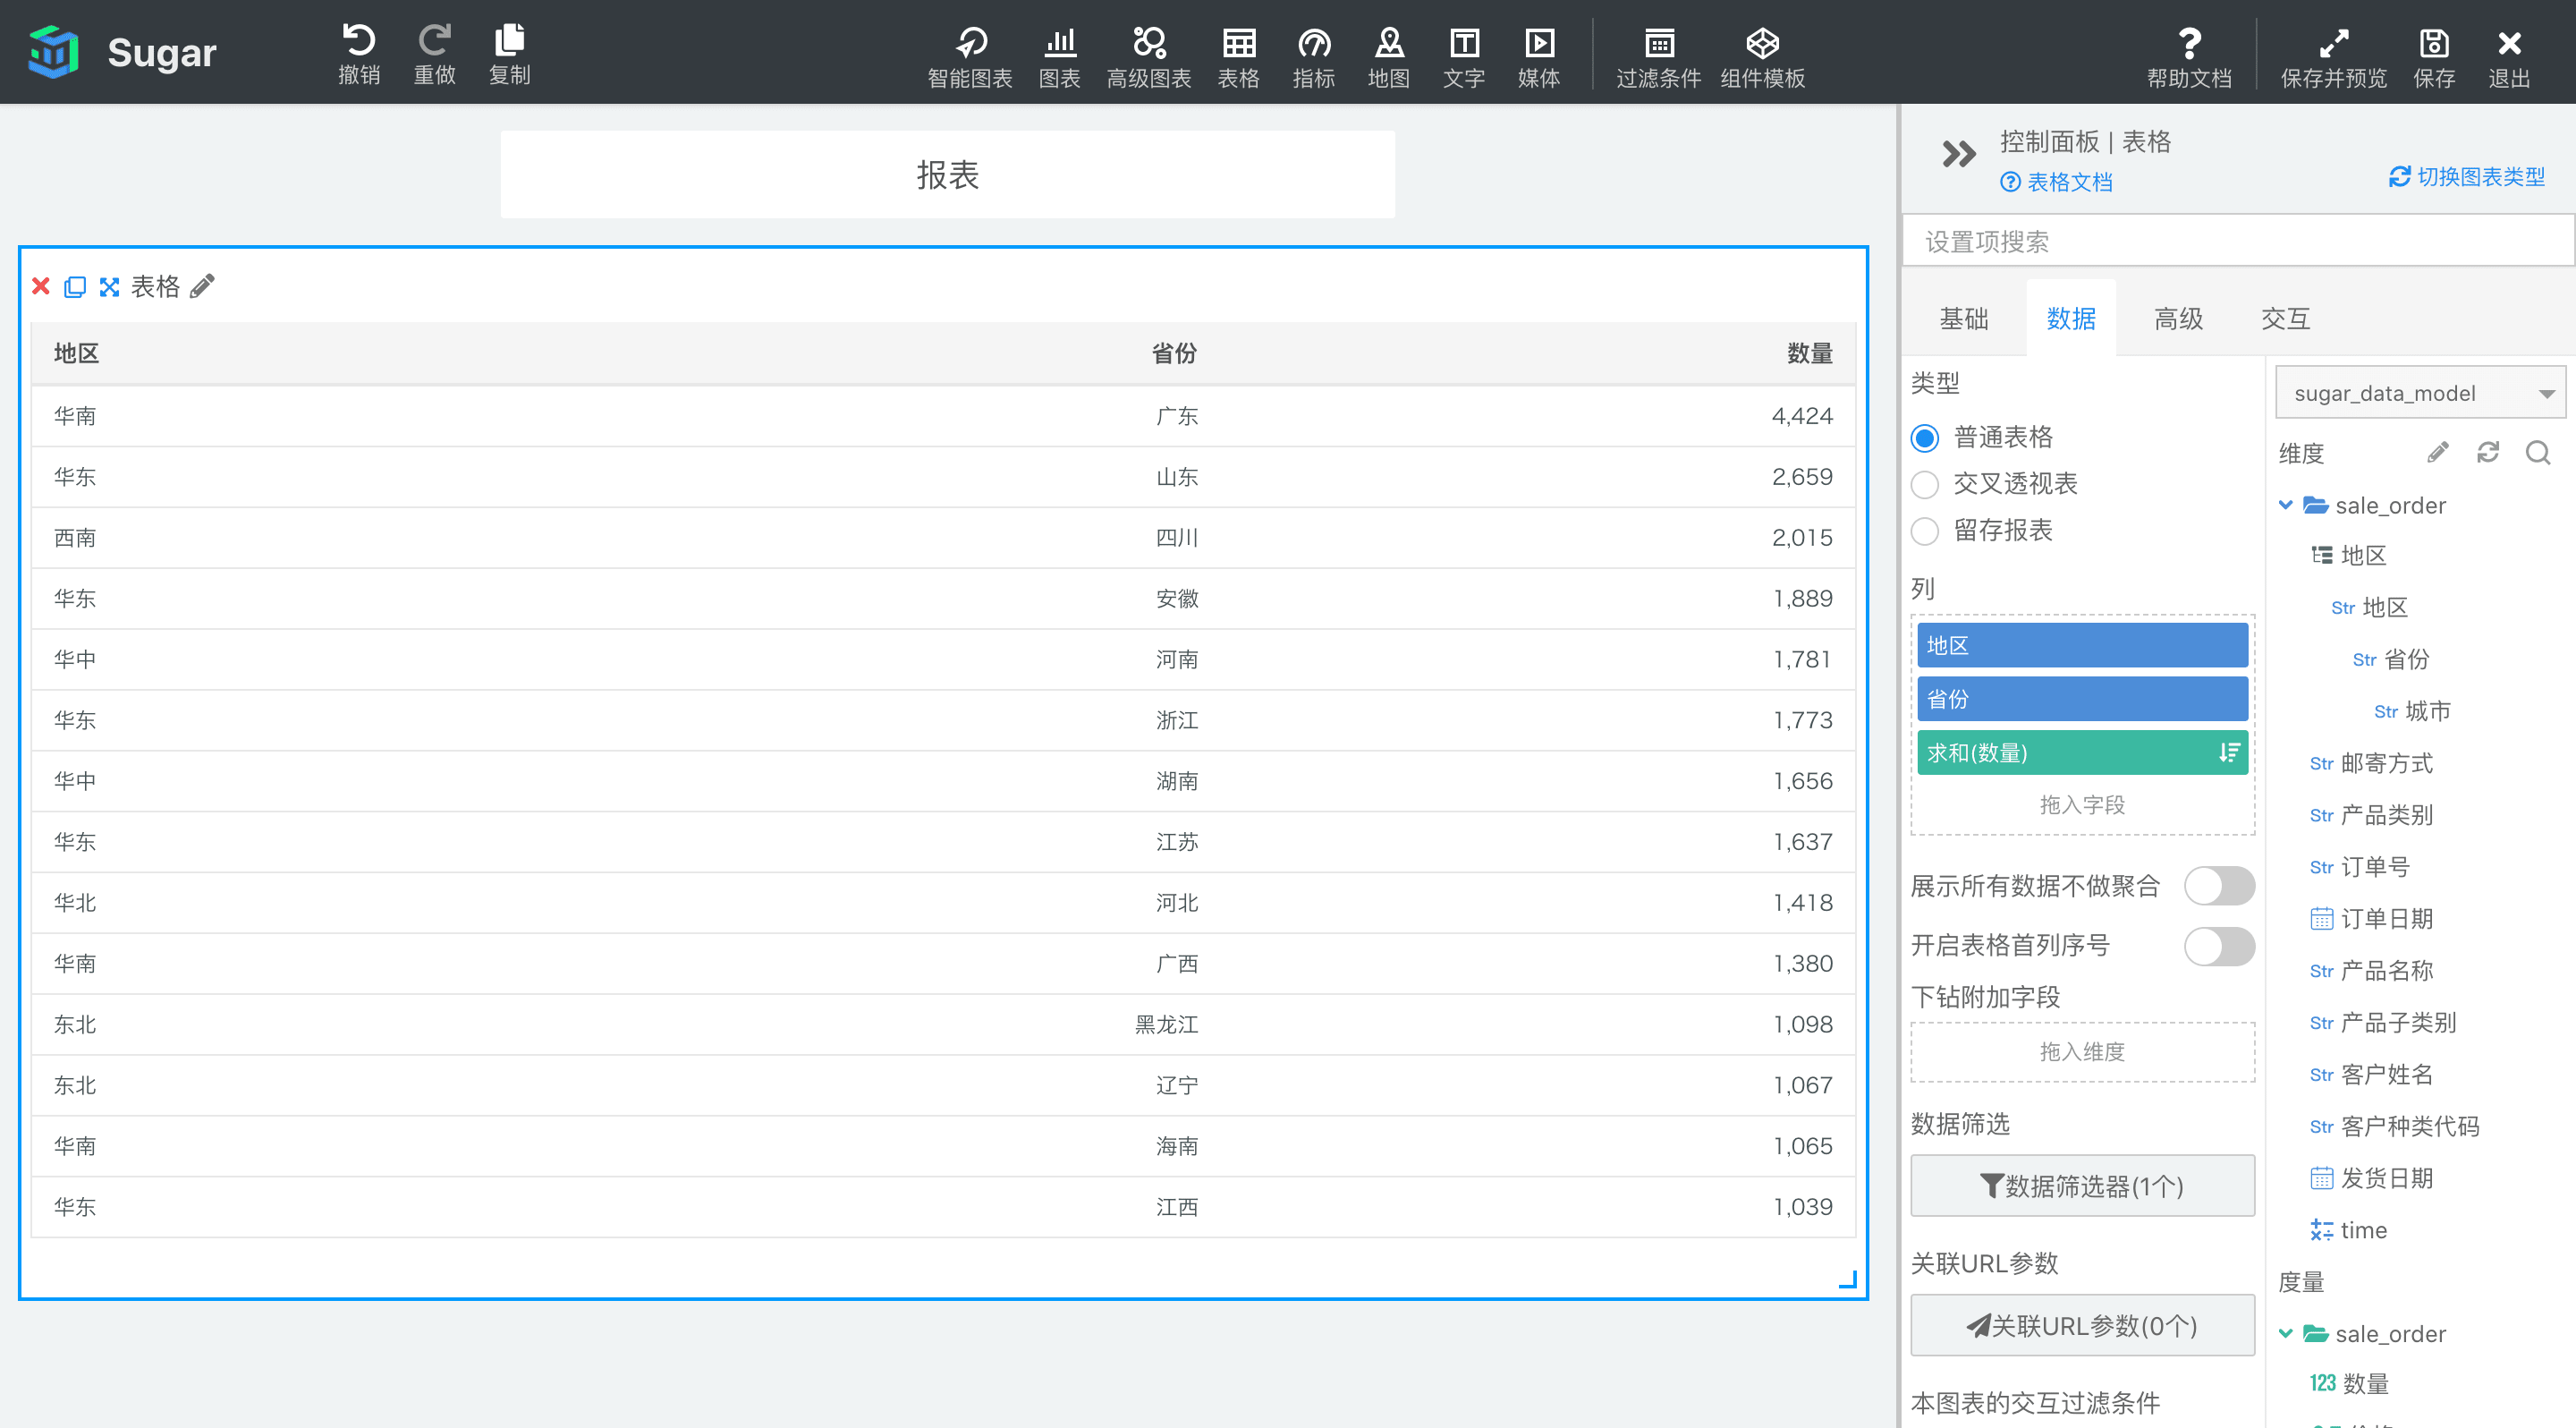This screenshot has height=1428, width=2576.
Task: Click the 报表 title block
Action: (x=947, y=175)
